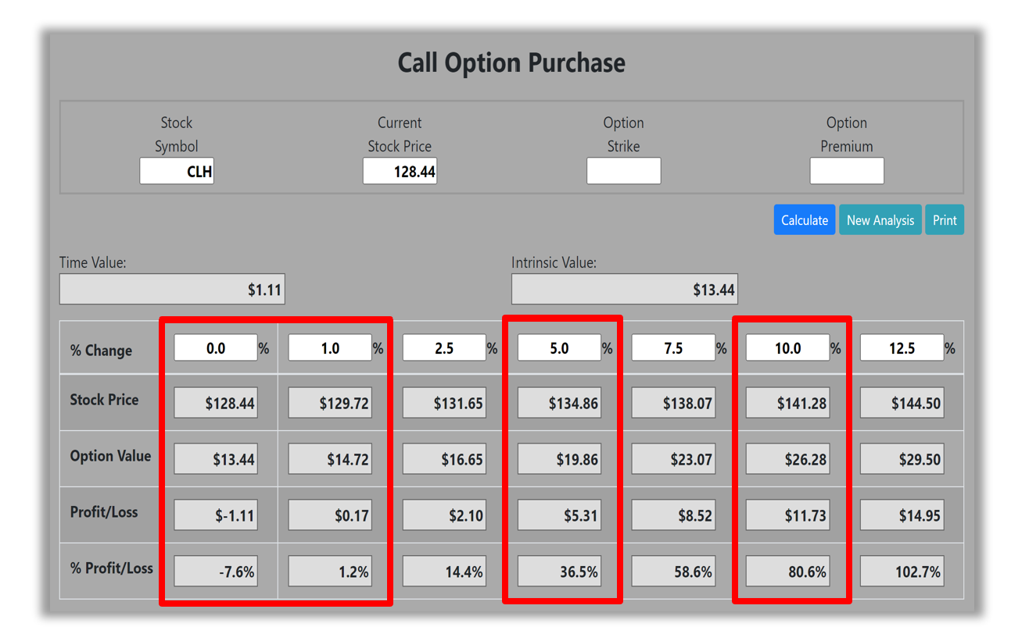Click the Time Value field showing $1.11
The image size is (1029, 634).
pos(172,290)
